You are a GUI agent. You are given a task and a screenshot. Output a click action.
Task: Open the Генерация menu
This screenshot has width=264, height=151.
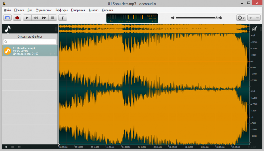pos(78,10)
